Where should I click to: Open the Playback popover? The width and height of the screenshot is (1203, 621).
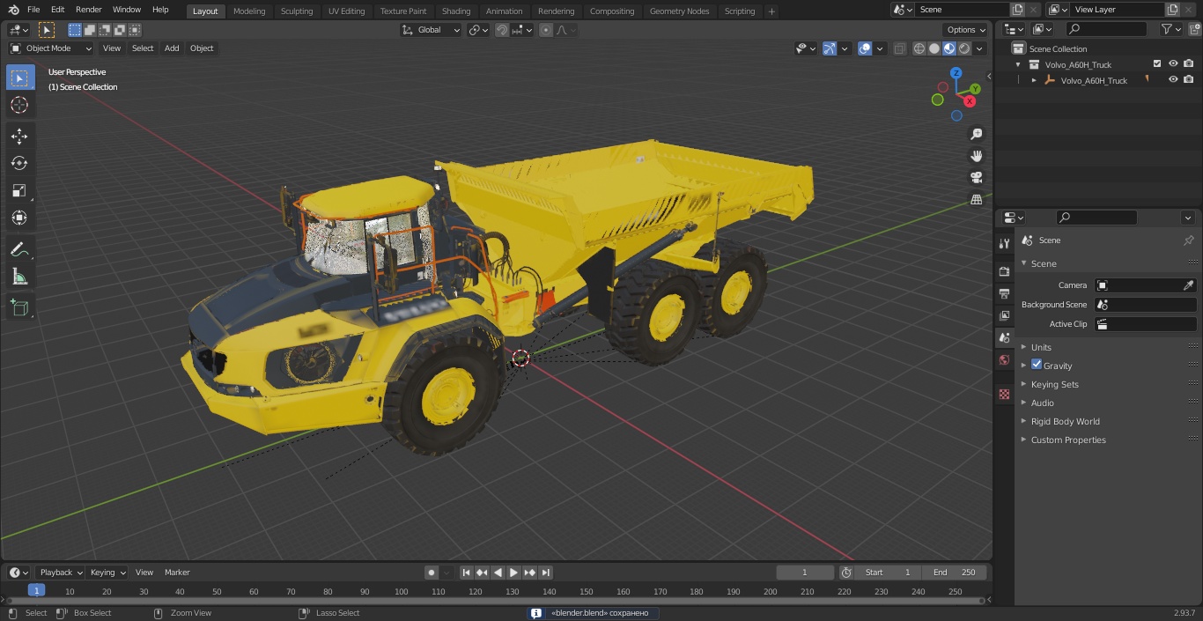tap(61, 573)
